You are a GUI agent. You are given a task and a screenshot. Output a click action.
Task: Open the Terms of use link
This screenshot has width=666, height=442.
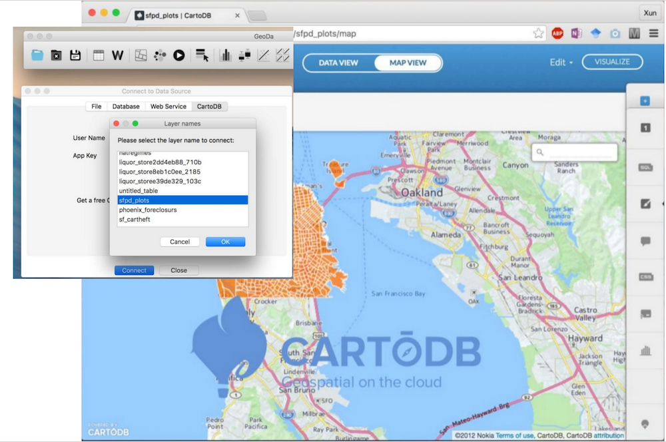(x=514, y=435)
